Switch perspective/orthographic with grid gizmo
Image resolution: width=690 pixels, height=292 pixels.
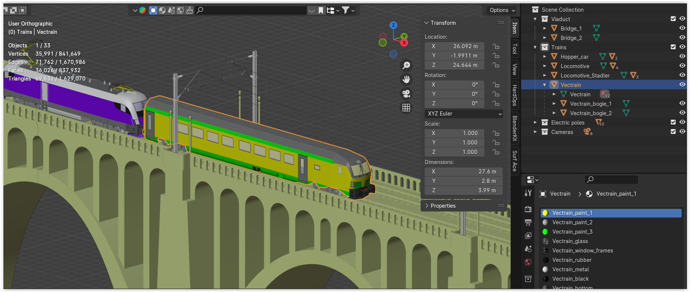[406, 108]
